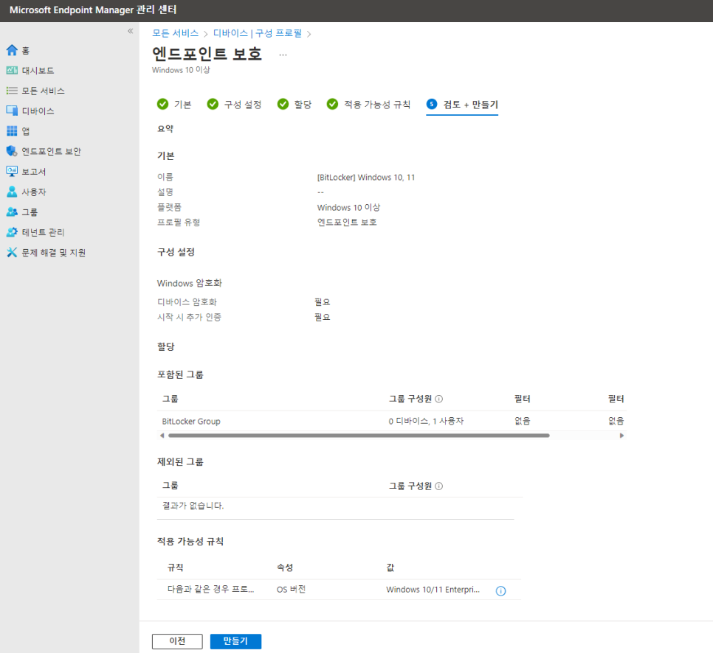Click the 디바이스 암호화 setting label
The height and width of the screenshot is (653, 713).
point(187,302)
